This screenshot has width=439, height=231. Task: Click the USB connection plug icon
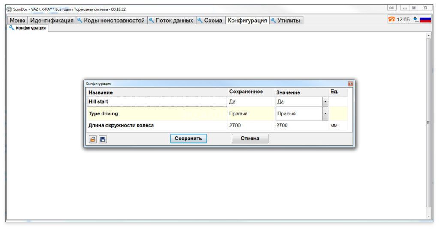click(415, 19)
